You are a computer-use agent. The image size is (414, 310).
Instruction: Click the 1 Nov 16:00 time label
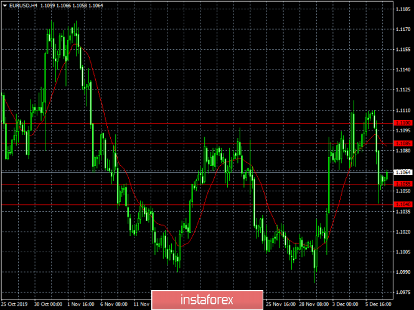point(81,304)
